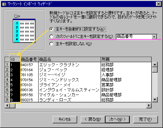Click the primary key illustration image
163x128 pixels.
[x=24, y=30]
